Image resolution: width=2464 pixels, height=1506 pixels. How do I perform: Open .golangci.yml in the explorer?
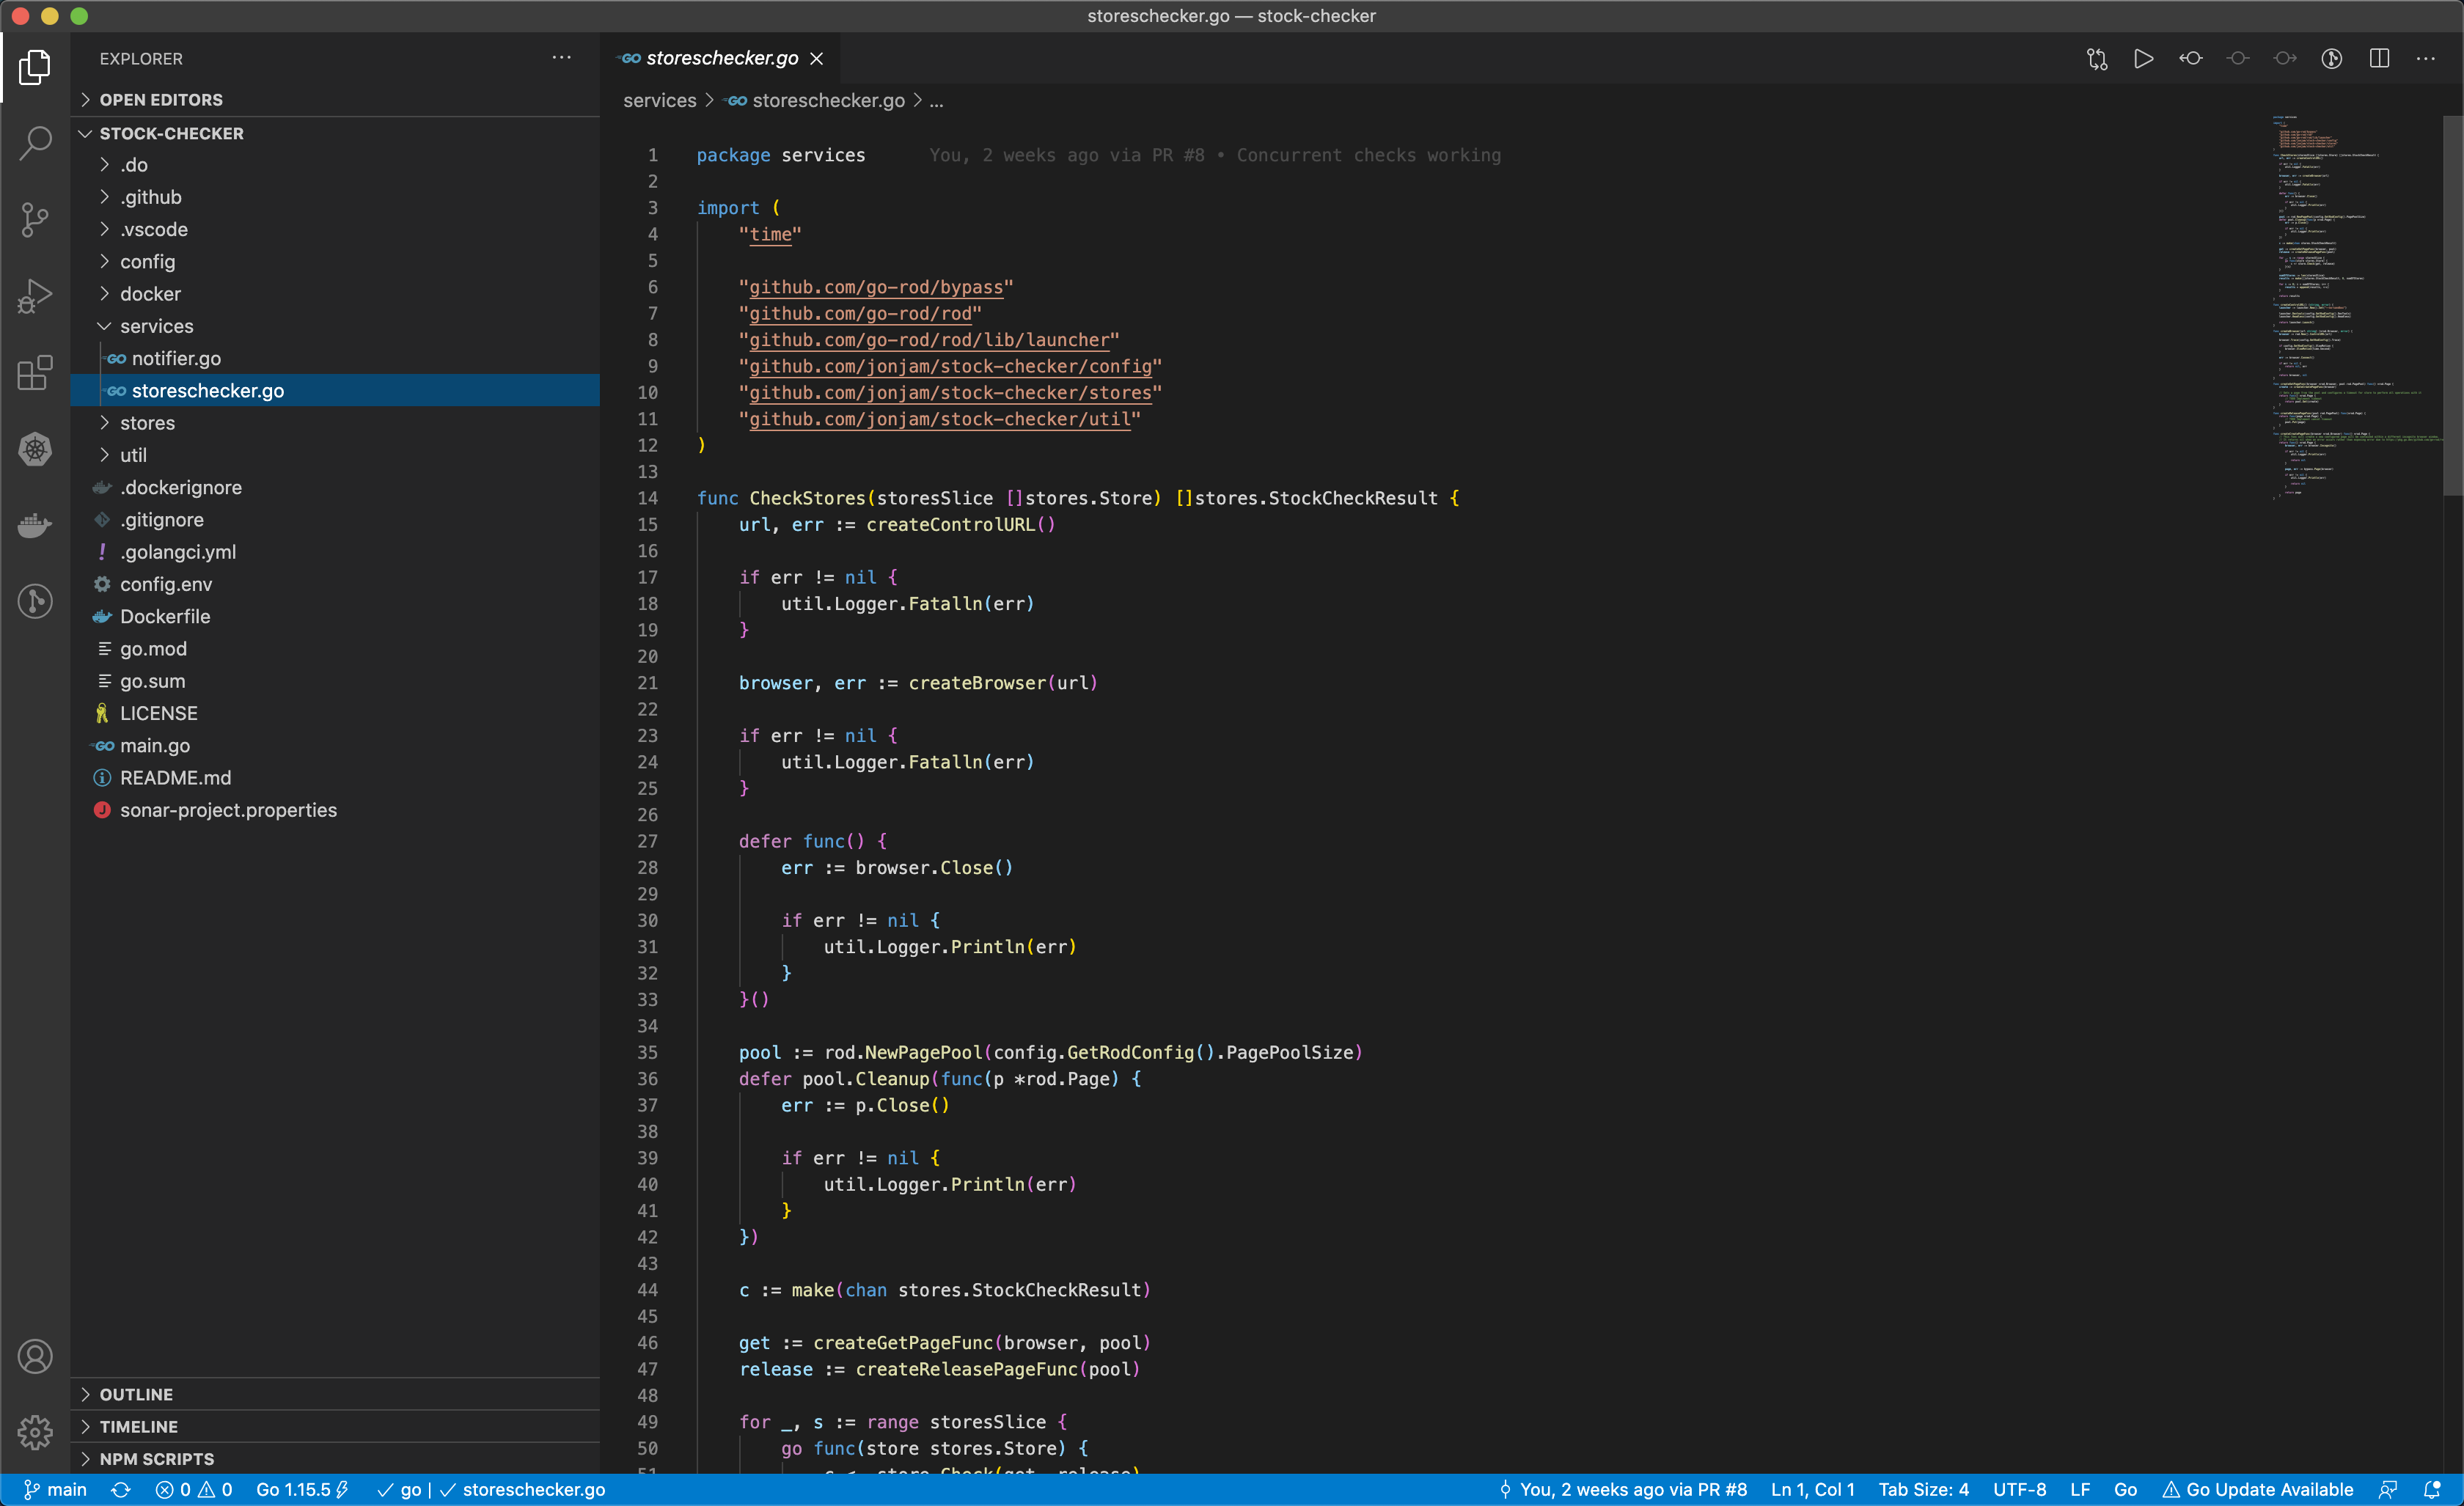tap(335, 552)
